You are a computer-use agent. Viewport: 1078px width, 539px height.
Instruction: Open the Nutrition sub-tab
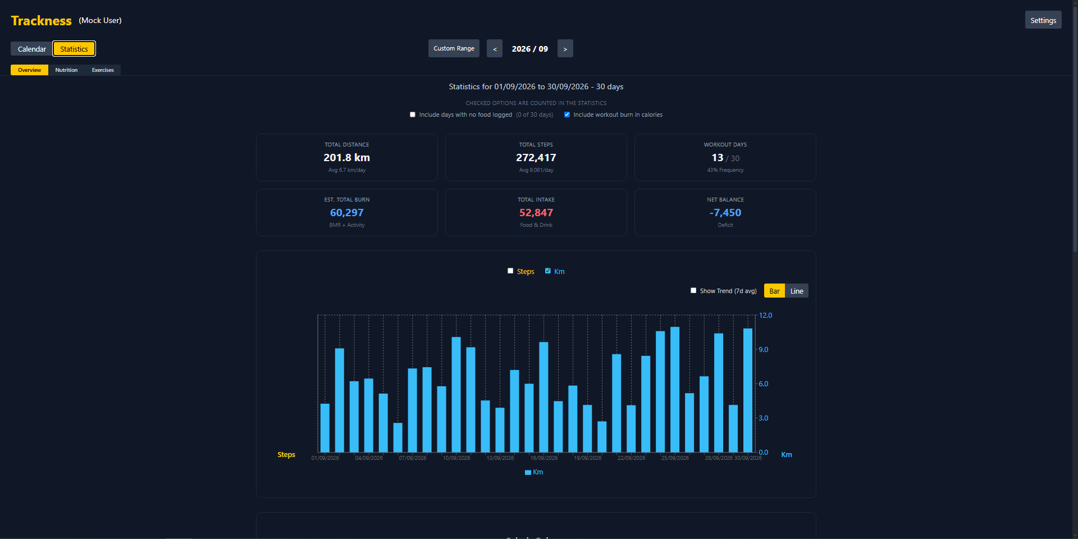coord(66,70)
